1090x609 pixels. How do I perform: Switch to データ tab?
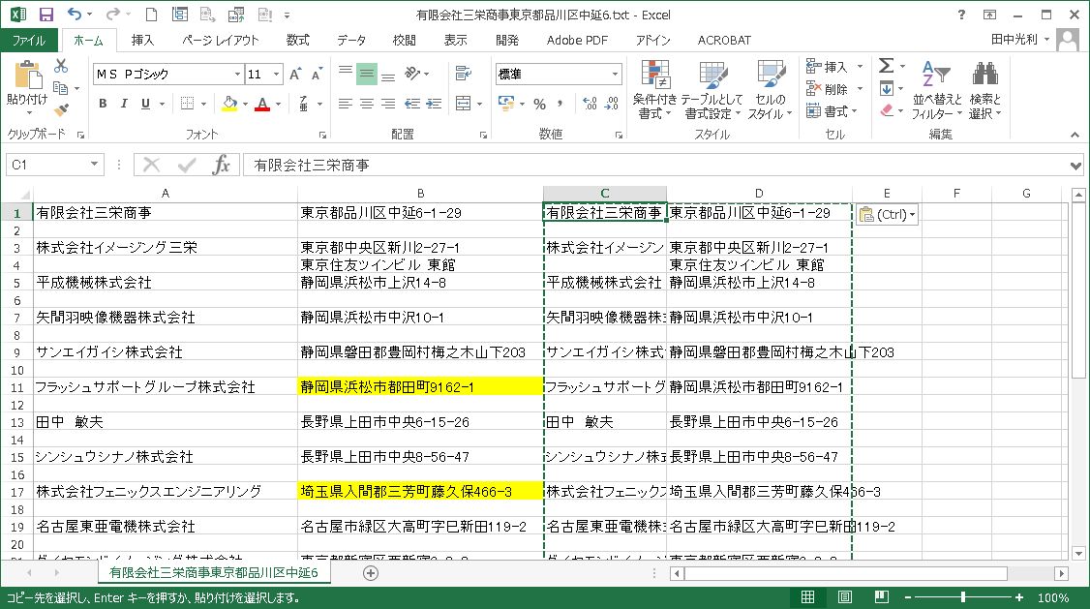351,41
